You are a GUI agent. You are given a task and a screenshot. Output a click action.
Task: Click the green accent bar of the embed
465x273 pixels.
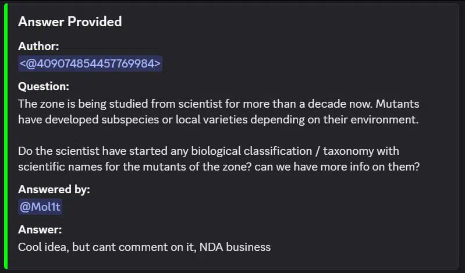pyautogui.click(x=6, y=136)
